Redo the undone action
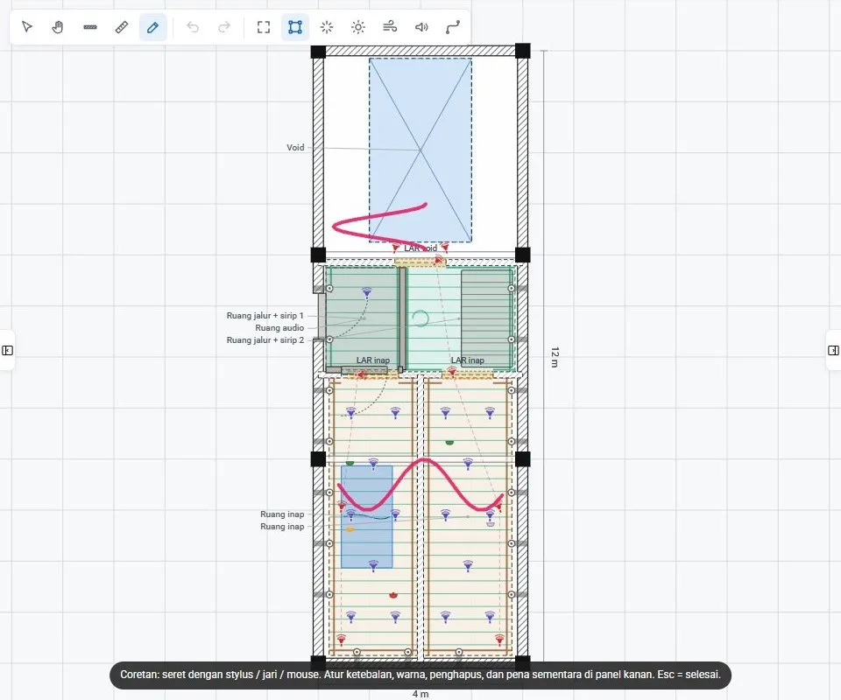Image resolution: width=841 pixels, height=700 pixels. tap(224, 27)
